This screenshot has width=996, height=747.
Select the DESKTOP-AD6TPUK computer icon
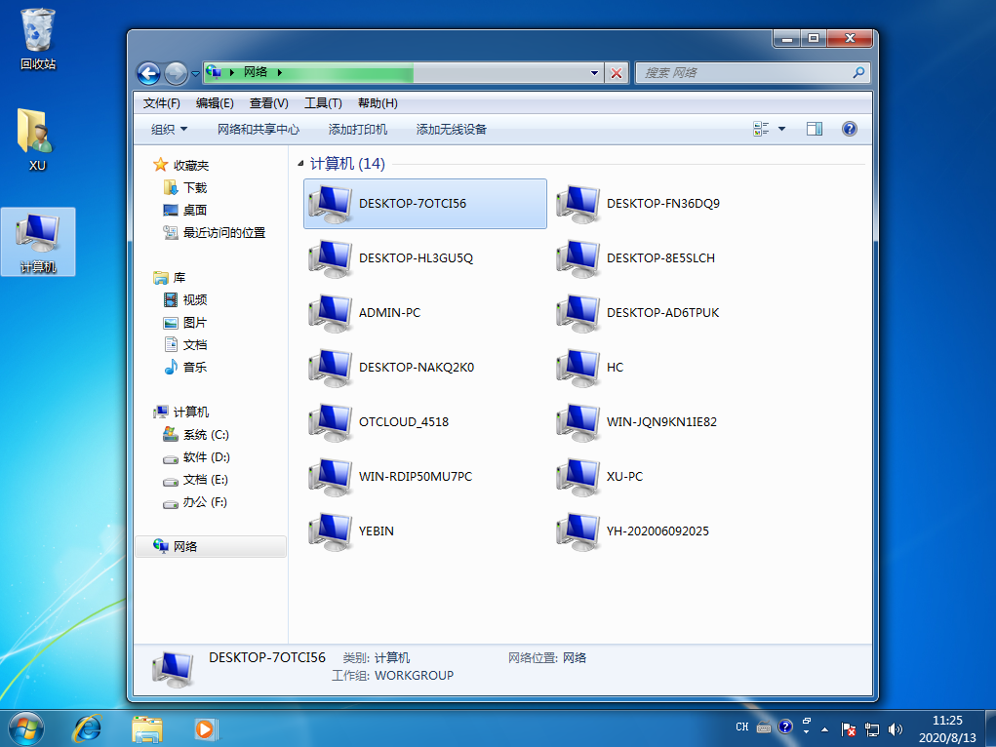click(578, 313)
